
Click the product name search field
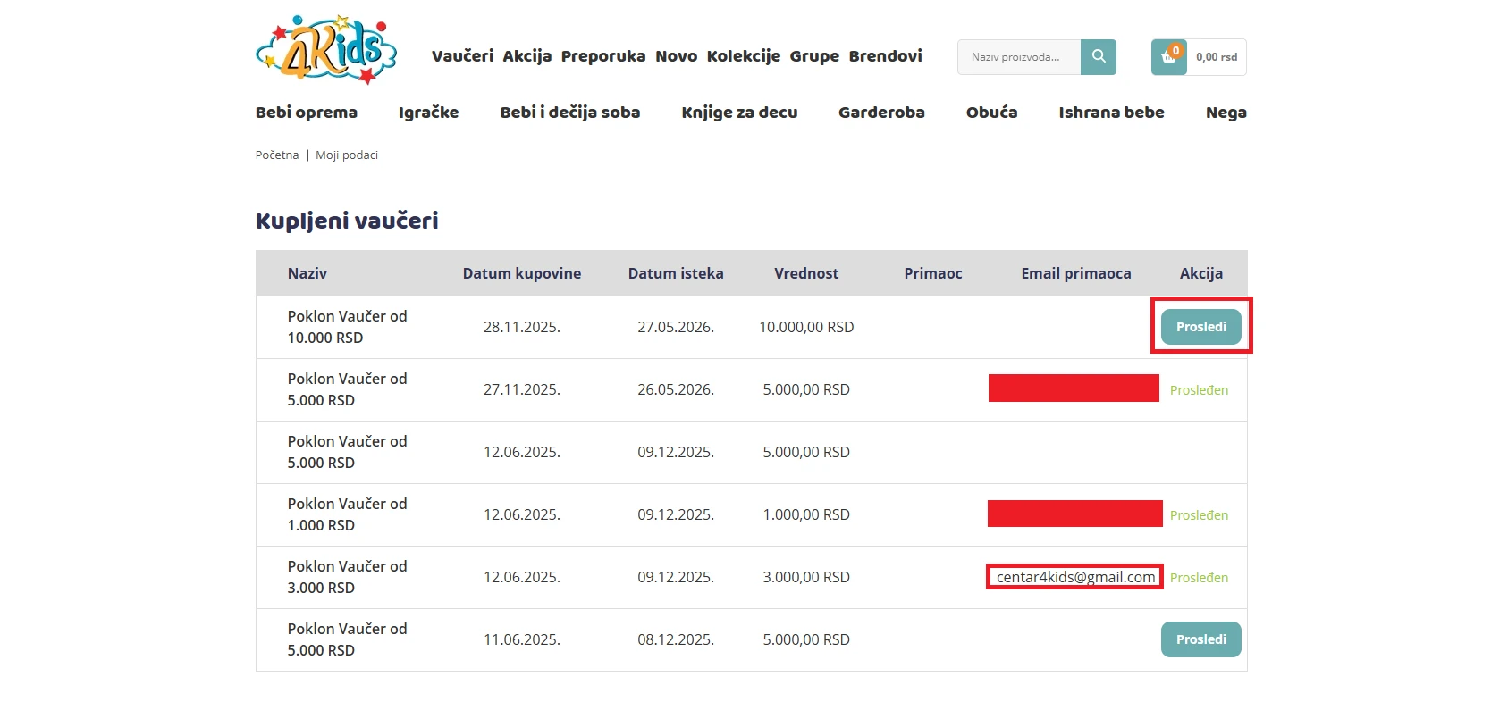coord(1019,57)
